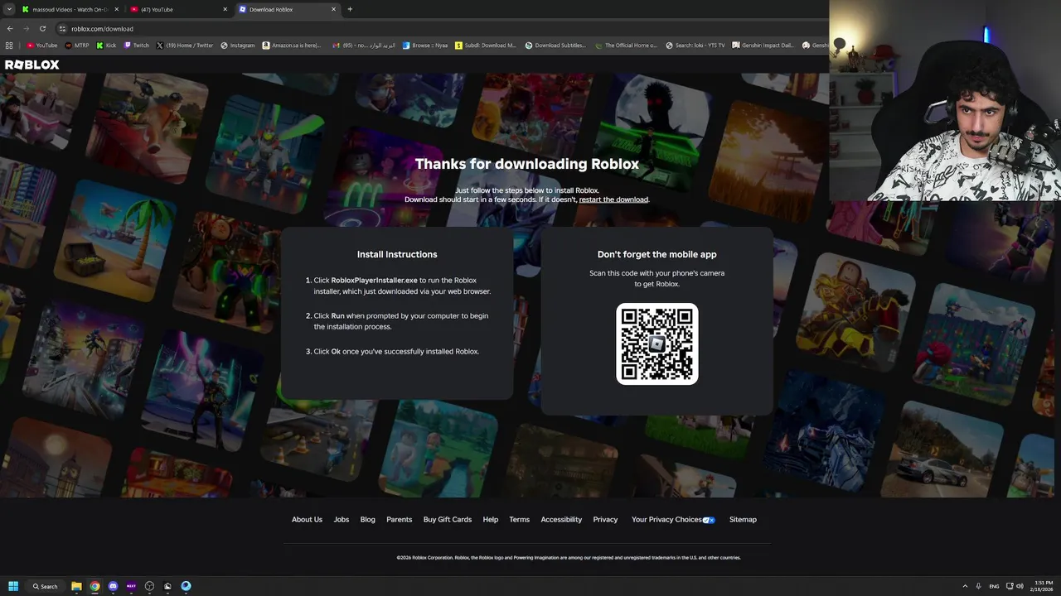Show hidden system tray icons
This screenshot has height=596, width=1061.
click(965, 586)
